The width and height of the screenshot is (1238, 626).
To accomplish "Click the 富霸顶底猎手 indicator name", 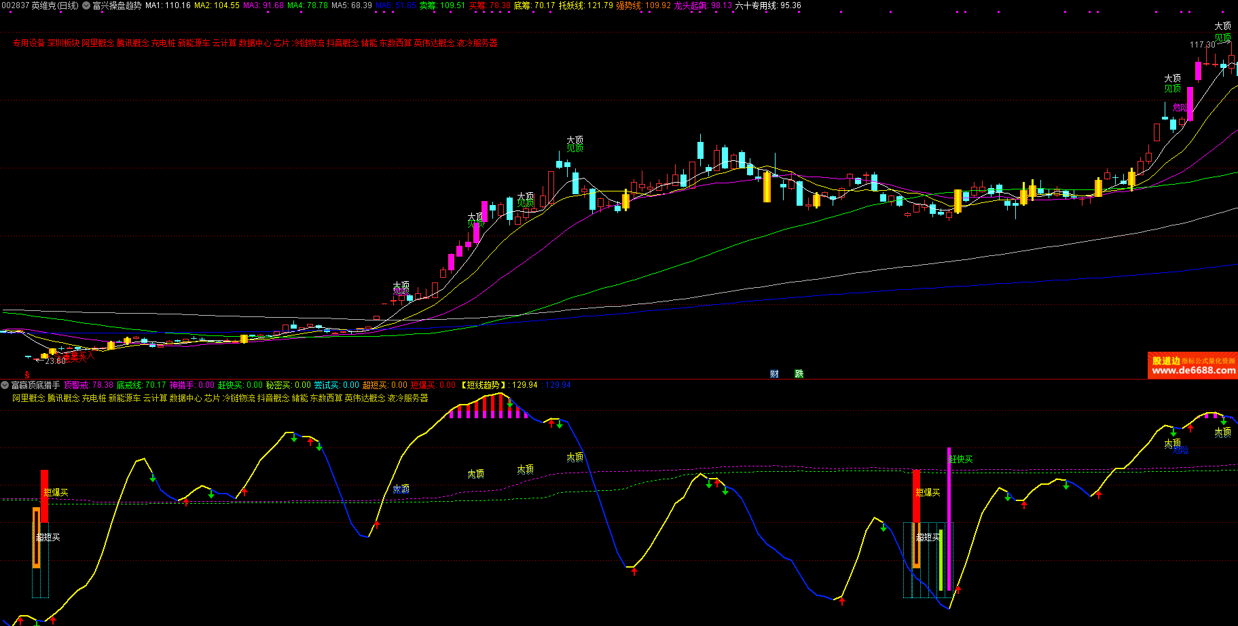I will click(35, 385).
